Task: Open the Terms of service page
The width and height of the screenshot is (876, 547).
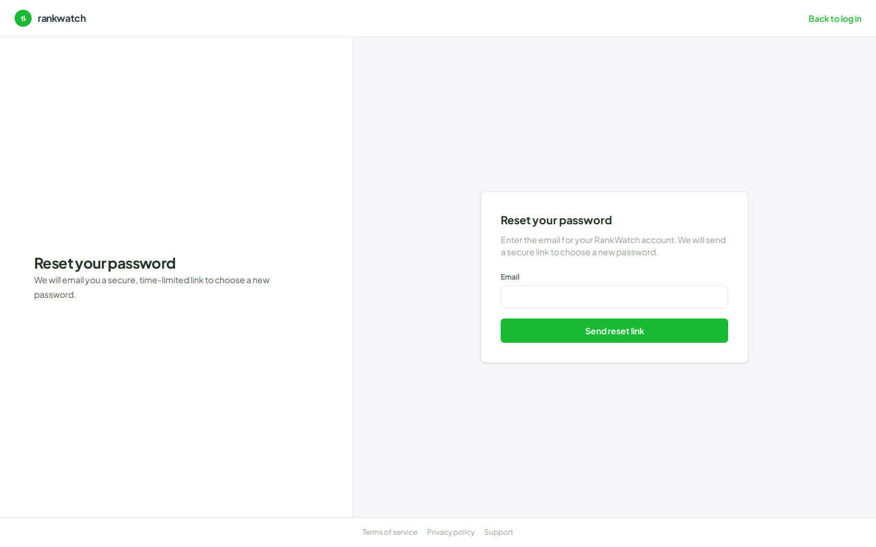Action: click(390, 532)
